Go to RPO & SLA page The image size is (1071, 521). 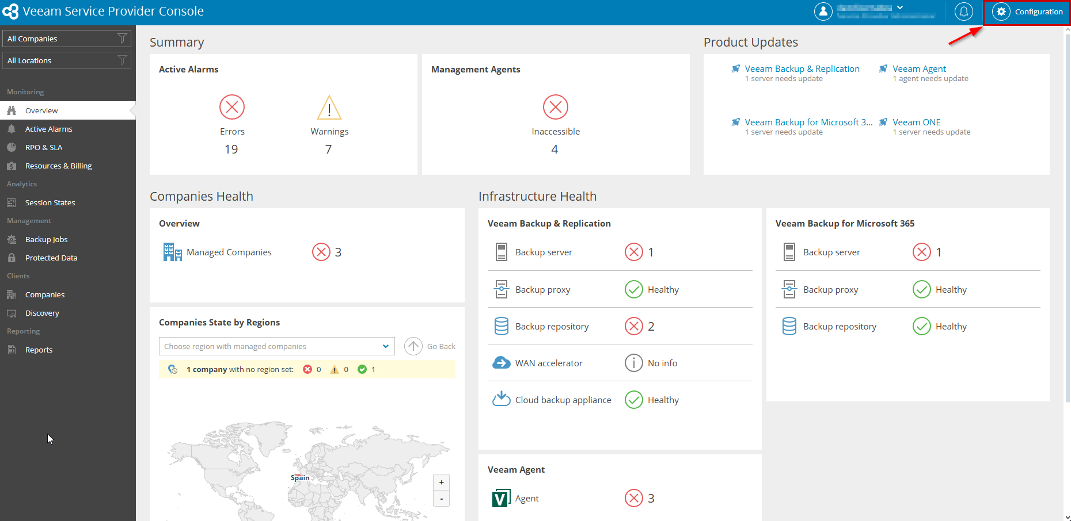pyautogui.click(x=68, y=147)
